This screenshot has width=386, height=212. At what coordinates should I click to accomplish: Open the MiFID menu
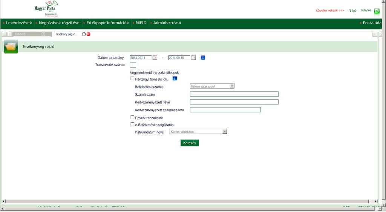pyautogui.click(x=141, y=23)
